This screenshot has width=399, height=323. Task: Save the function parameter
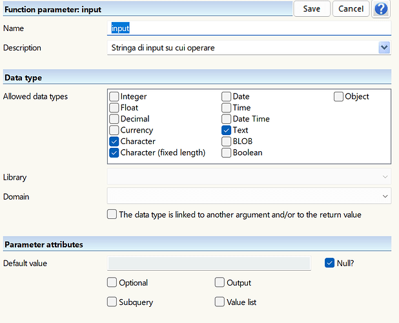pyautogui.click(x=312, y=8)
